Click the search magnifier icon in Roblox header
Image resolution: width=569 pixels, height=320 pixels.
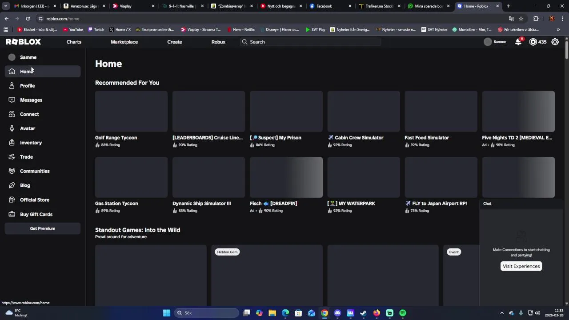click(x=244, y=42)
